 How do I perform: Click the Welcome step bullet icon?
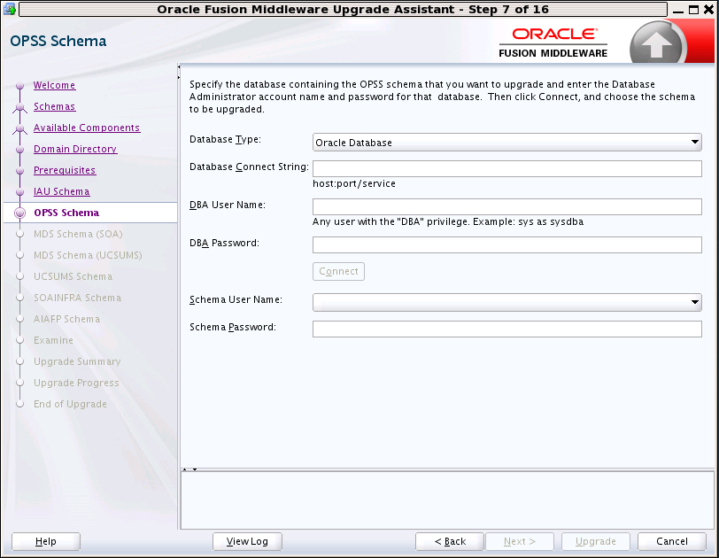pyautogui.click(x=19, y=86)
